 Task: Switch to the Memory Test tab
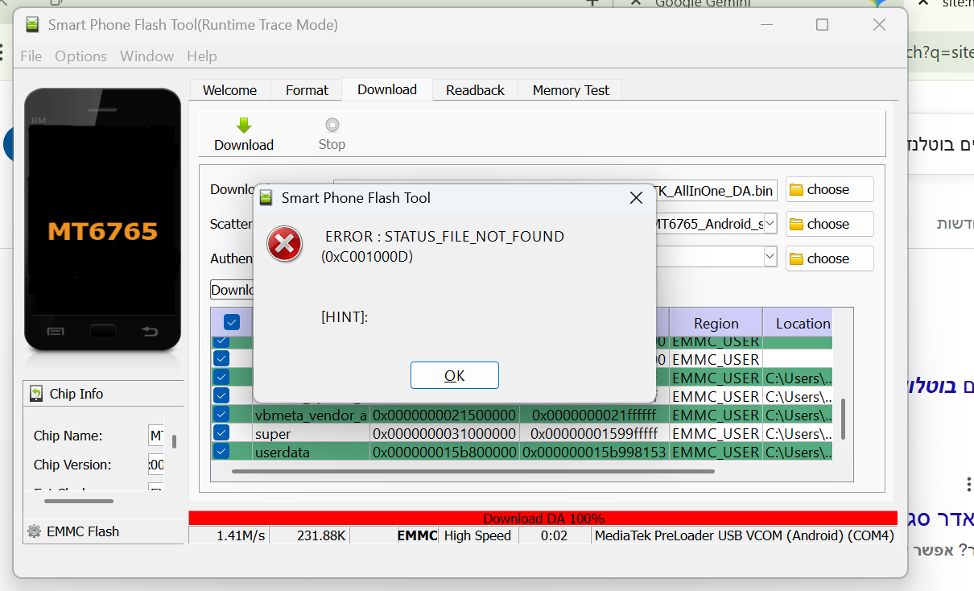pos(571,90)
